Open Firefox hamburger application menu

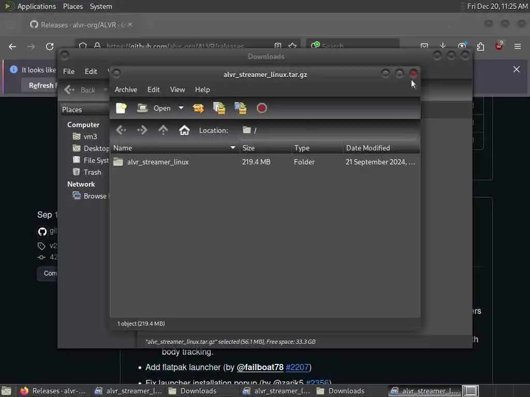tap(518, 46)
